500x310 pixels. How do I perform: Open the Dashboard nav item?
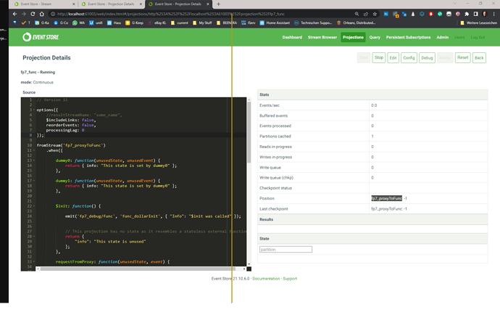(x=292, y=38)
